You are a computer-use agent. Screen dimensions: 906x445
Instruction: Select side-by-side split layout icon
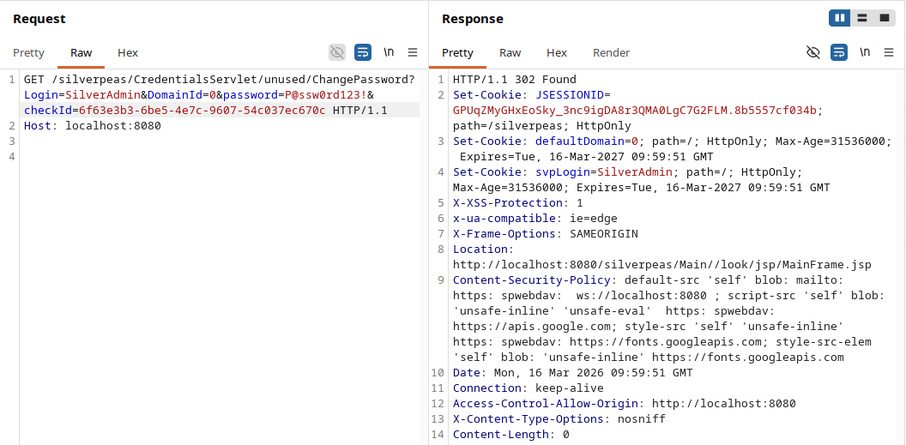click(840, 18)
